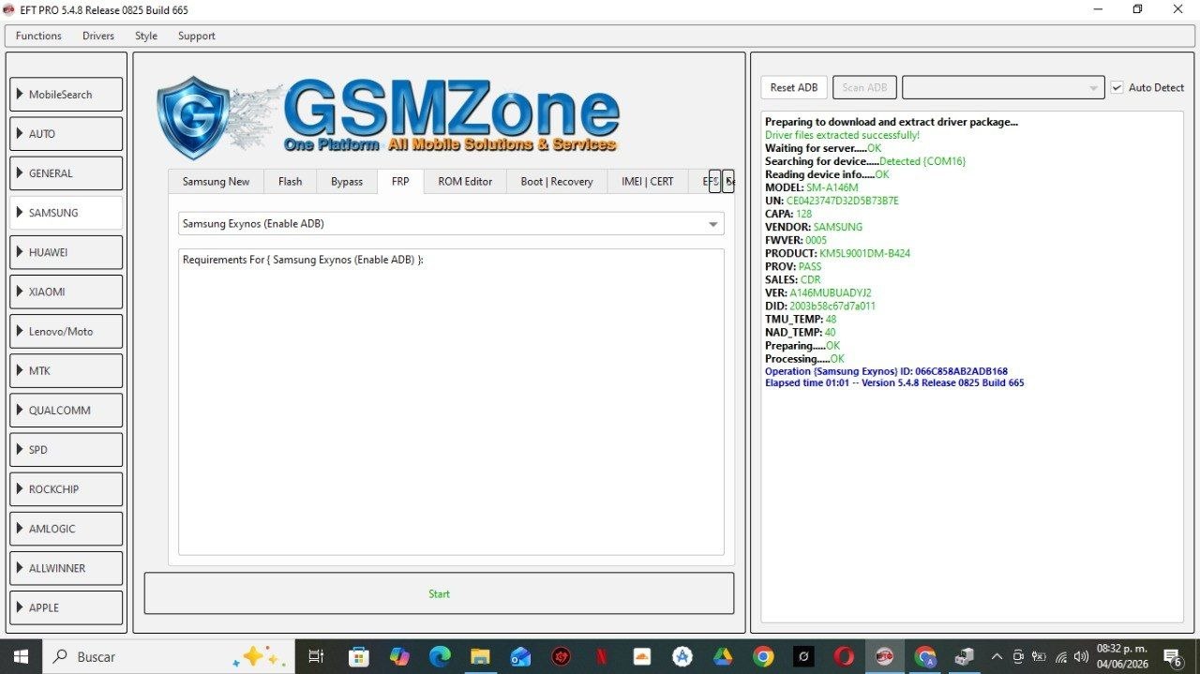1200x674 pixels.
Task: Open the Samsung Exynos (Enable ADB) dropdown
Action: point(451,224)
